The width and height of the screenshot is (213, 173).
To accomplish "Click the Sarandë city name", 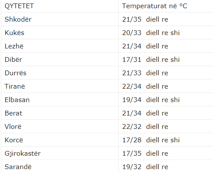I will 18,167.
